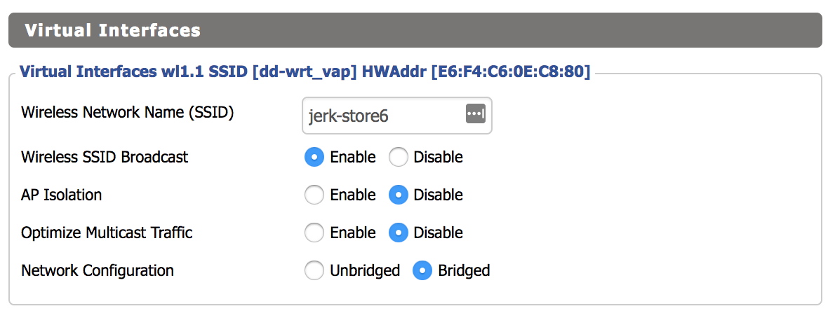835x318 pixels.
Task: Click the password manager icon in SSID field
Action: 475,113
